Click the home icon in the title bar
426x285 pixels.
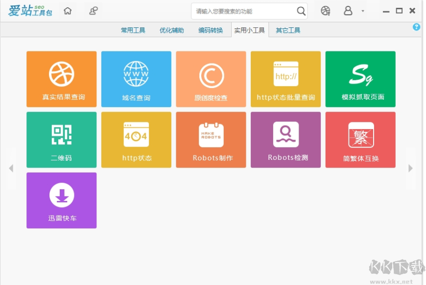point(68,10)
